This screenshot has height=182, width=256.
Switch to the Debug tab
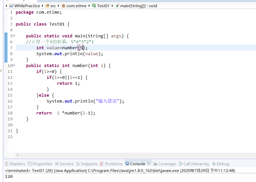point(220,164)
